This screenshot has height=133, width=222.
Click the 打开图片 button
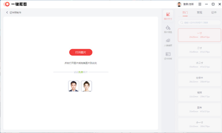coord(81,52)
